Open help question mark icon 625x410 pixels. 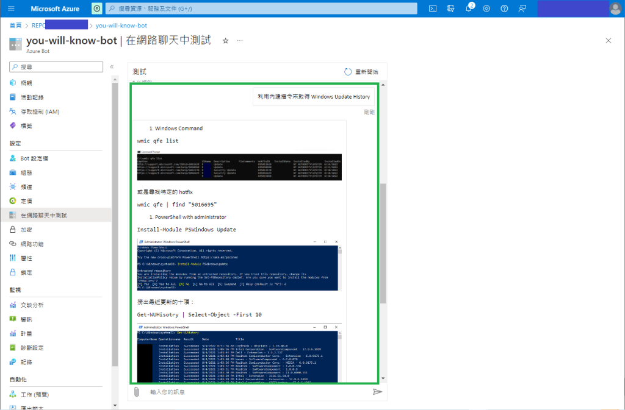coord(504,9)
